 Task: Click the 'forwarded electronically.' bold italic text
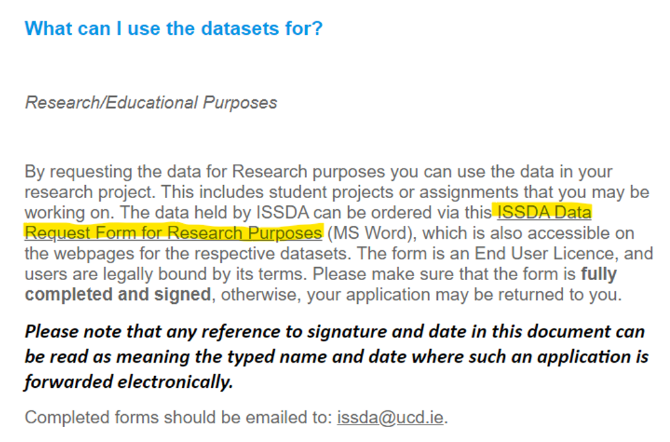point(128,382)
